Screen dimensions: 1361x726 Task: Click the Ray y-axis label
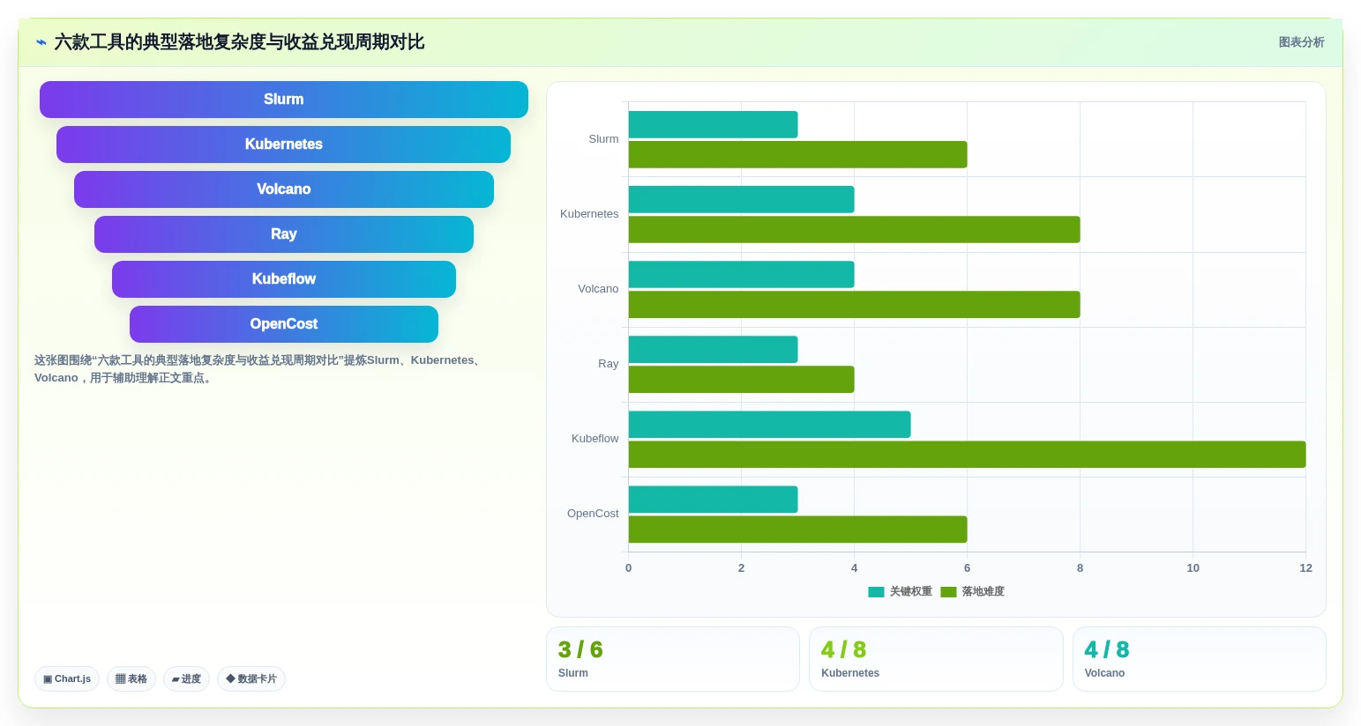[608, 364]
